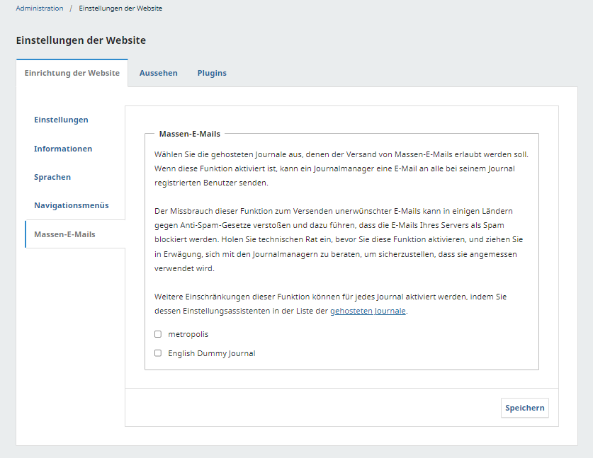The image size is (593, 458).
Task: Click the metropolis label text
Action: pyautogui.click(x=188, y=334)
